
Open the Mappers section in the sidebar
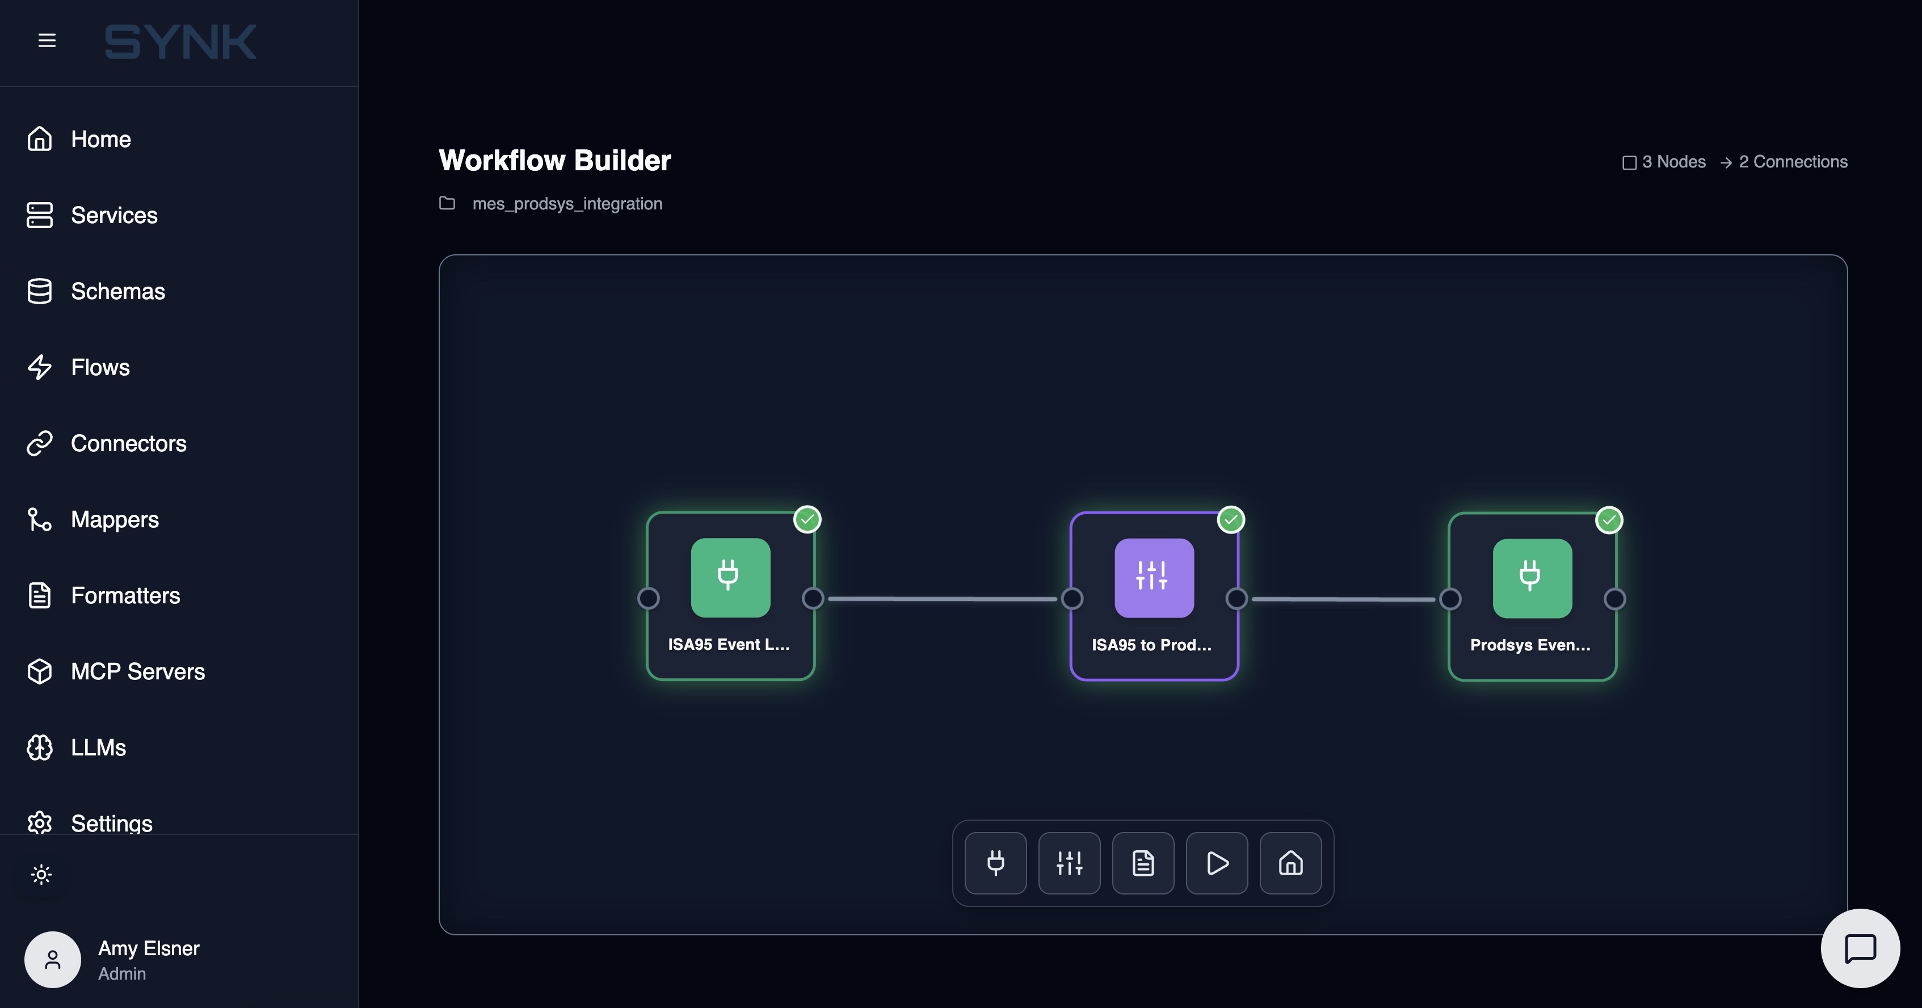click(x=114, y=519)
